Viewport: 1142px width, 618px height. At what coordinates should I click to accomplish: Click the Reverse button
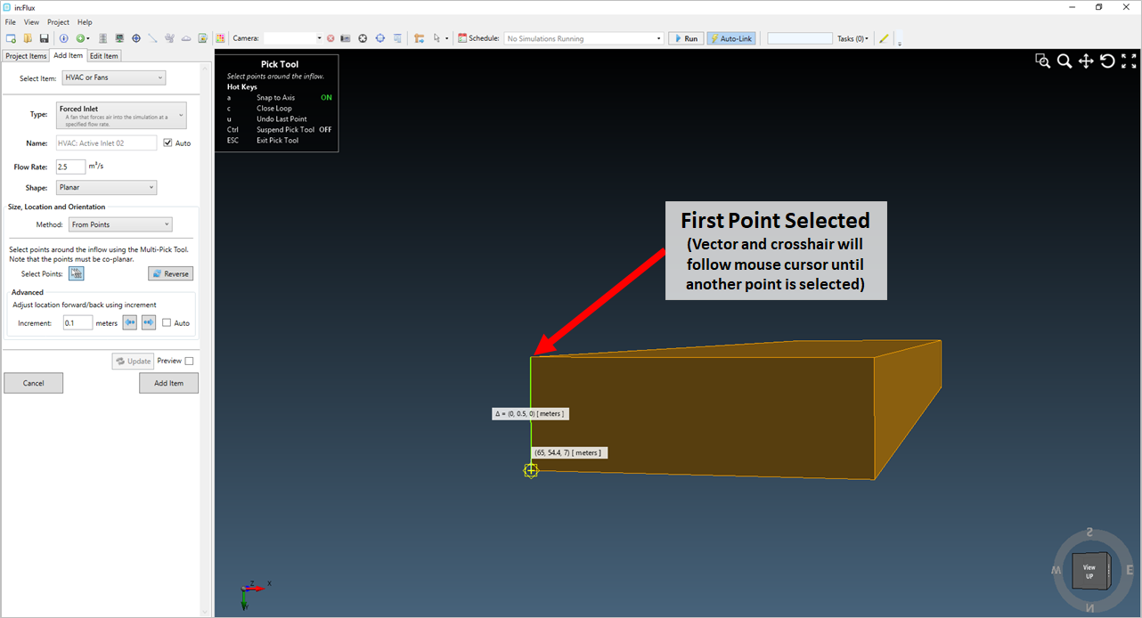(170, 273)
